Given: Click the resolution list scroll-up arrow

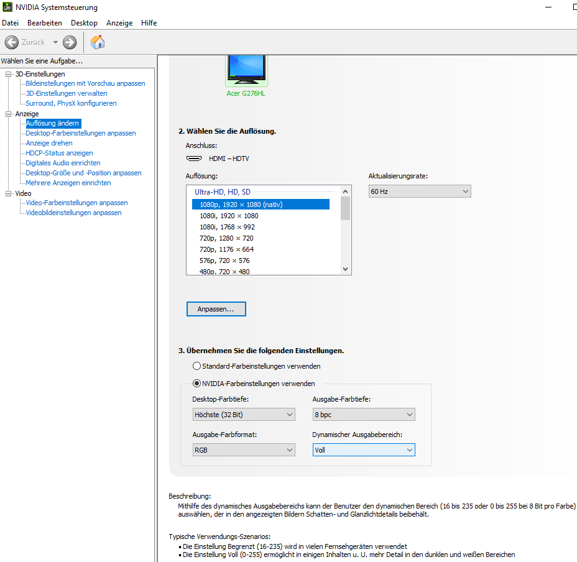Looking at the screenshot, I should pyautogui.click(x=345, y=191).
